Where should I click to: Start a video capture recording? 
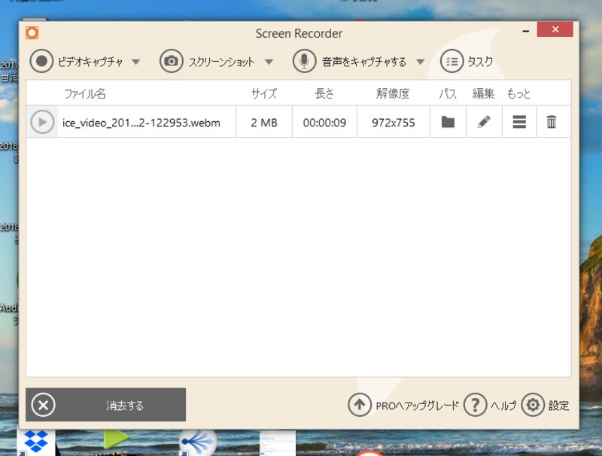point(43,62)
